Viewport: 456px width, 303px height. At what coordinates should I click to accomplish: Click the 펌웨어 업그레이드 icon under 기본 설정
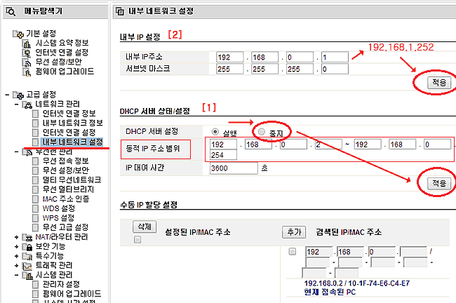click(x=27, y=72)
